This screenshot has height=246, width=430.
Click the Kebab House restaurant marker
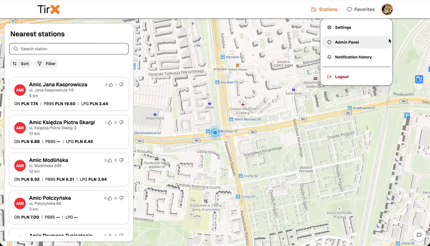click(x=237, y=65)
